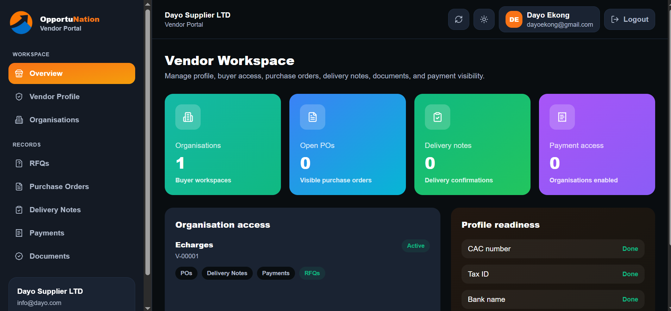Open Vendor Profile in the sidebar
The image size is (671, 311).
pos(72,97)
